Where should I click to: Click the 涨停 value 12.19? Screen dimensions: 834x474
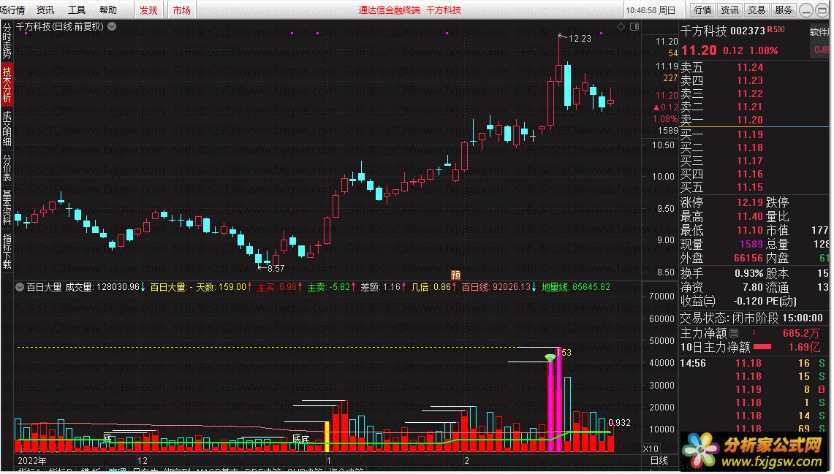(x=750, y=202)
